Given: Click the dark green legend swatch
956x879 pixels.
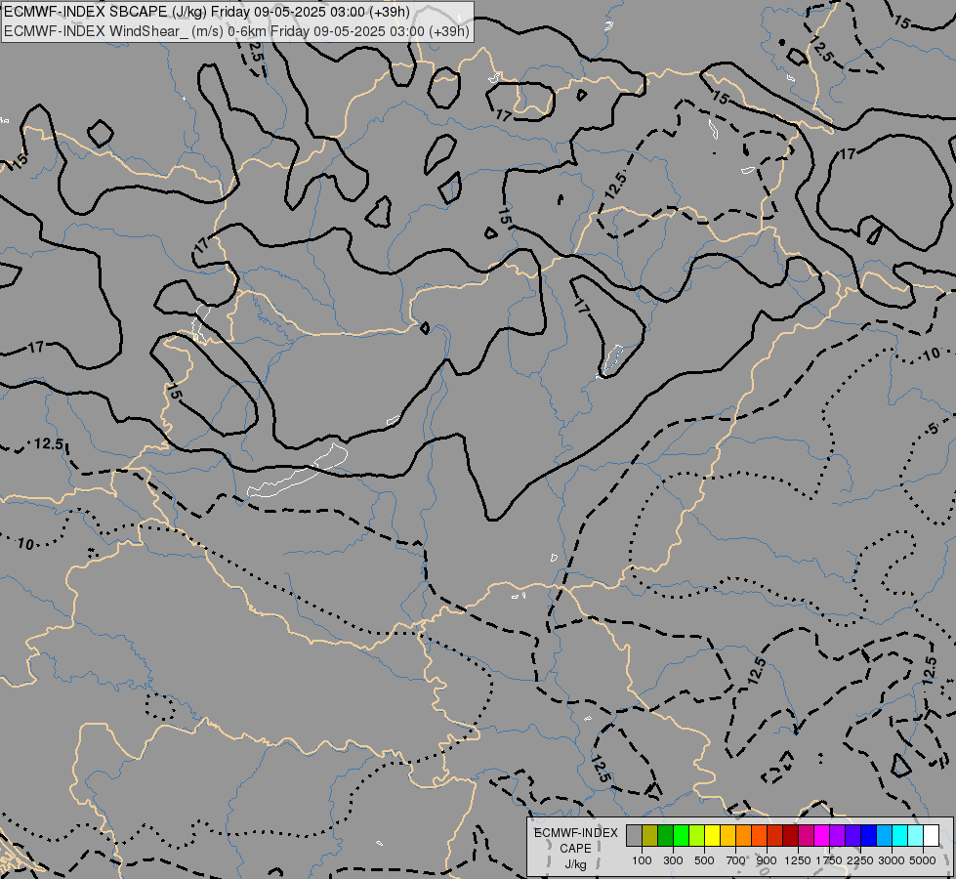Looking at the screenshot, I should (665, 835).
